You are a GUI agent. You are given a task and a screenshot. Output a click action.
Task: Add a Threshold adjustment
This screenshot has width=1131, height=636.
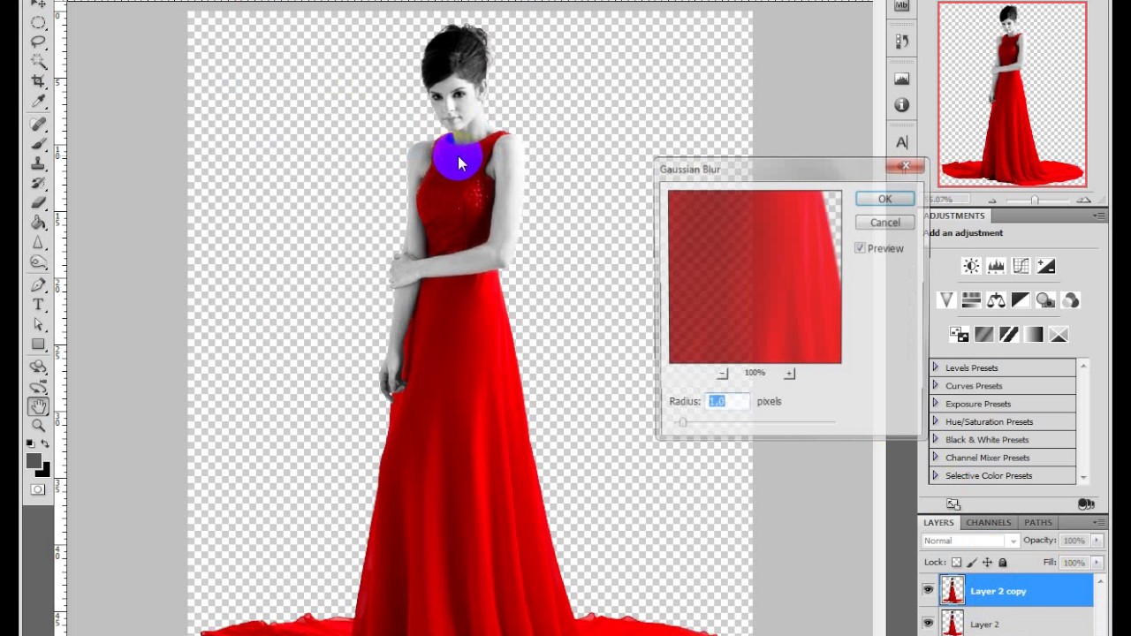click(x=1008, y=334)
